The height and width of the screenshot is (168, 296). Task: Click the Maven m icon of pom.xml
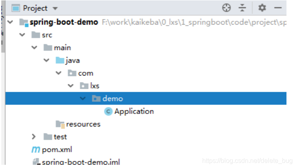pyautogui.click(x=36, y=150)
